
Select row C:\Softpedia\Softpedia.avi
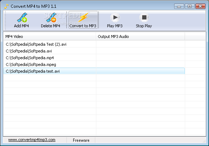point(94,51)
